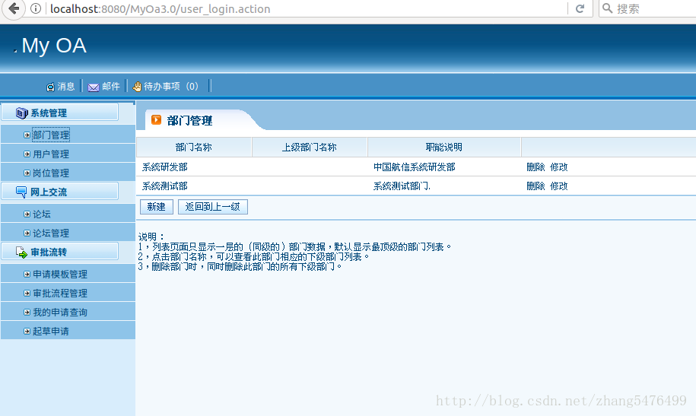Collapse the 审批流转 menu section
The height and width of the screenshot is (416, 696).
tap(59, 252)
